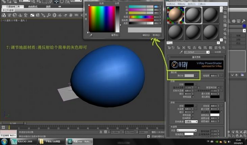Click the diffuse map slot button
This screenshot has height=145, width=247.
[x=196, y=76]
